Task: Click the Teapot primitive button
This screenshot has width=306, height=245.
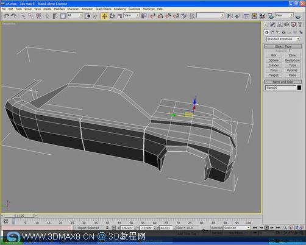Action: (274, 75)
